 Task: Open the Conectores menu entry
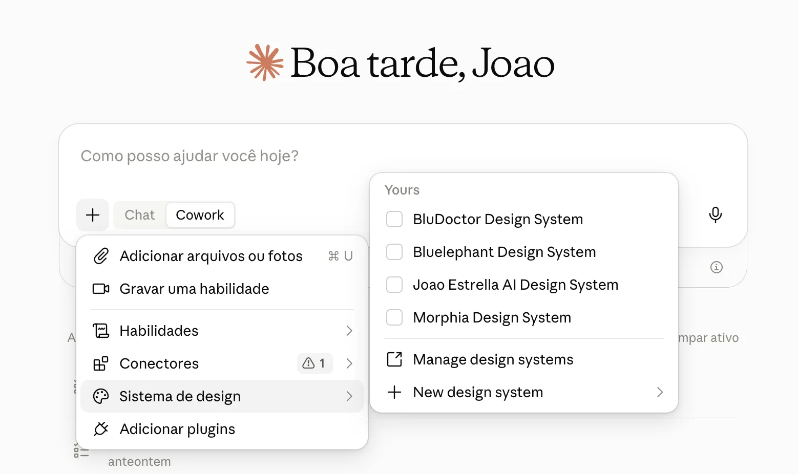(222, 363)
